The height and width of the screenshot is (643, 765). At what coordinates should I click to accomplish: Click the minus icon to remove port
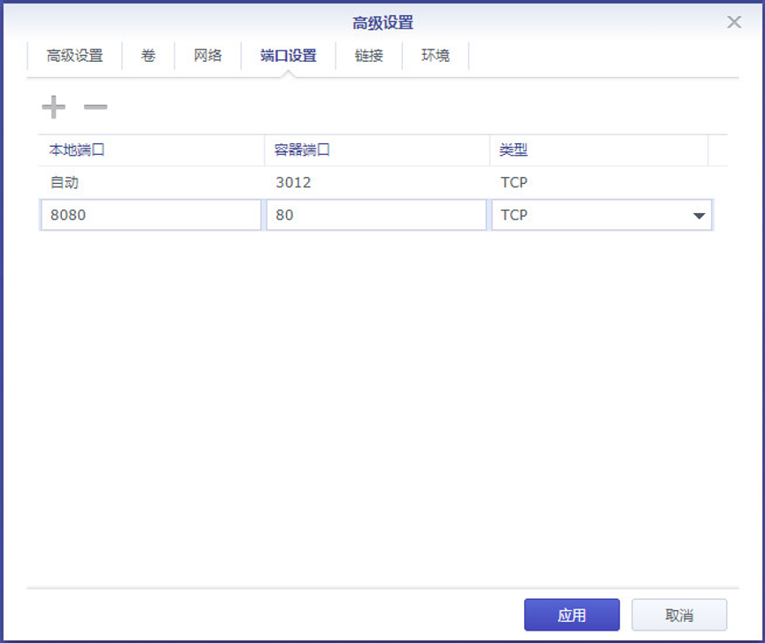(96, 108)
